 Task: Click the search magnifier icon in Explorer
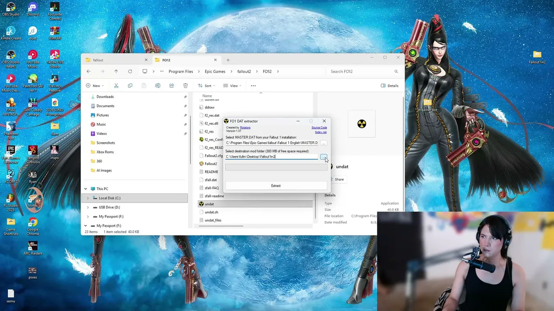click(396, 71)
